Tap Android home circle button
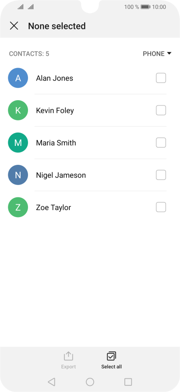Image resolution: width=180 pixels, height=392 pixels. pyautogui.click(x=90, y=382)
